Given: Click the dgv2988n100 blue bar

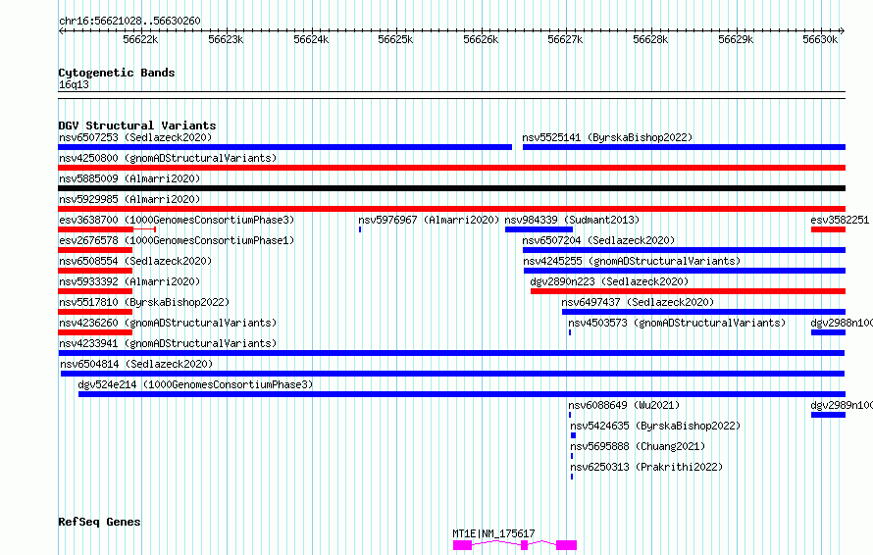Looking at the screenshot, I should point(829,332).
